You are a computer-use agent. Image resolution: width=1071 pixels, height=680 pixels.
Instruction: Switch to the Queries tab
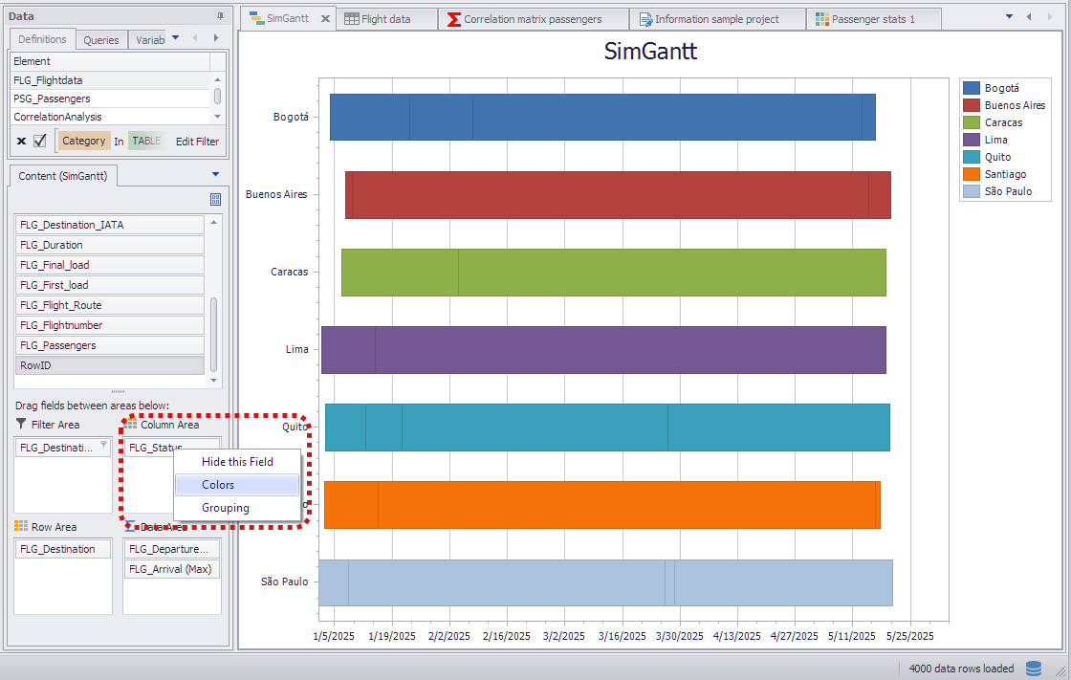tap(101, 40)
